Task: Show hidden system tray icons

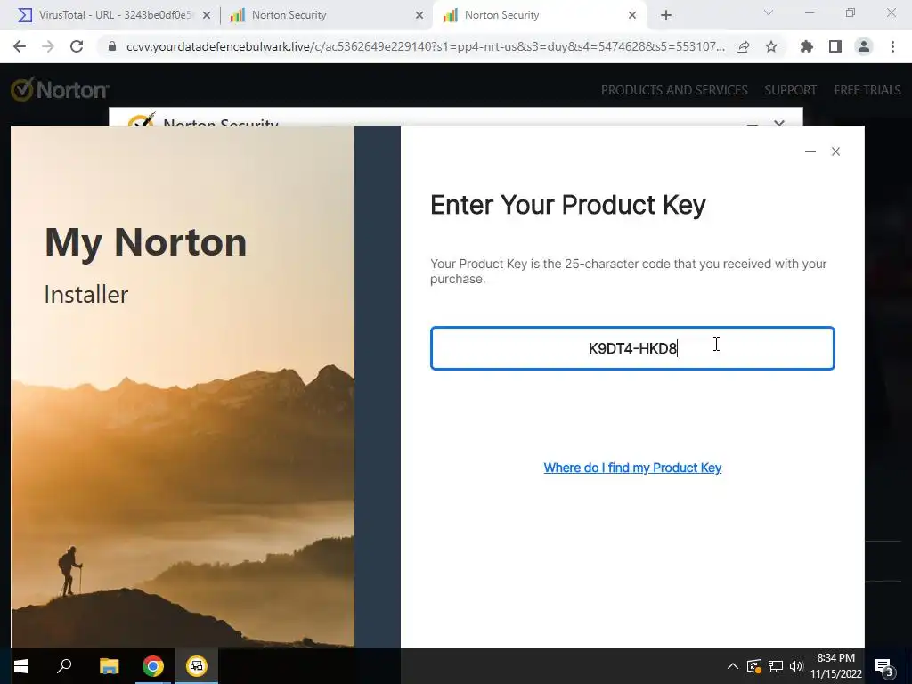Action: click(x=733, y=666)
